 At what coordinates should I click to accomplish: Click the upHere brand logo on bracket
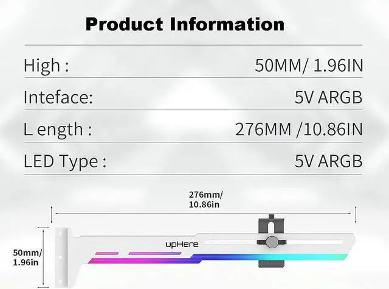pyautogui.click(x=182, y=245)
